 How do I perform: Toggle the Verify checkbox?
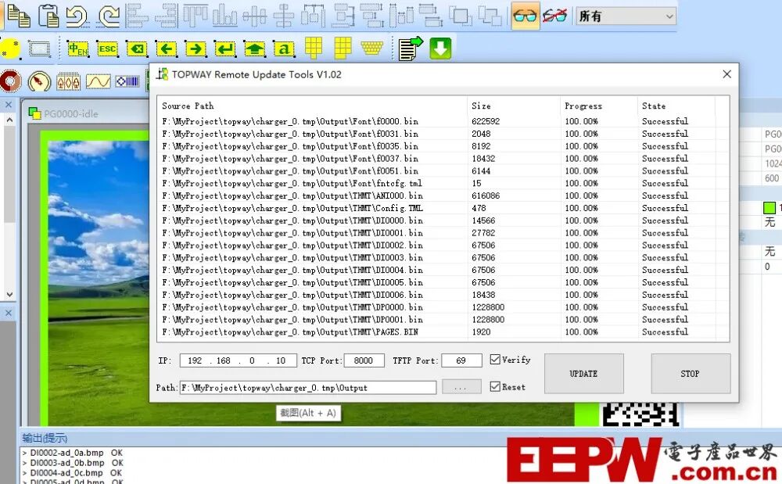coord(495,360)
